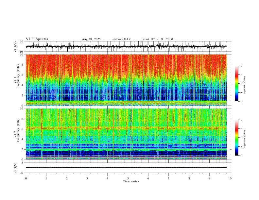Screen dimensions: 259x200
Task: Click the ch.1 'Frequency (kHz)' axis label
Action: [x=18, y=76]
